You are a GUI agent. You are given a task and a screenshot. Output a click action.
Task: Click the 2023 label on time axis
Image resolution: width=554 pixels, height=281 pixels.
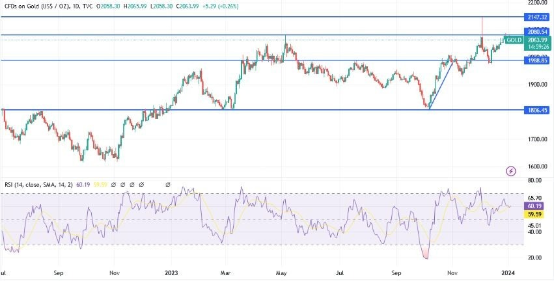[171, 273]
